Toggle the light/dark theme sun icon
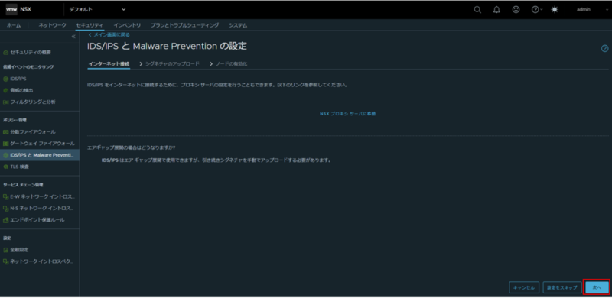Screen dimensions: 612x298 (555, 10)
